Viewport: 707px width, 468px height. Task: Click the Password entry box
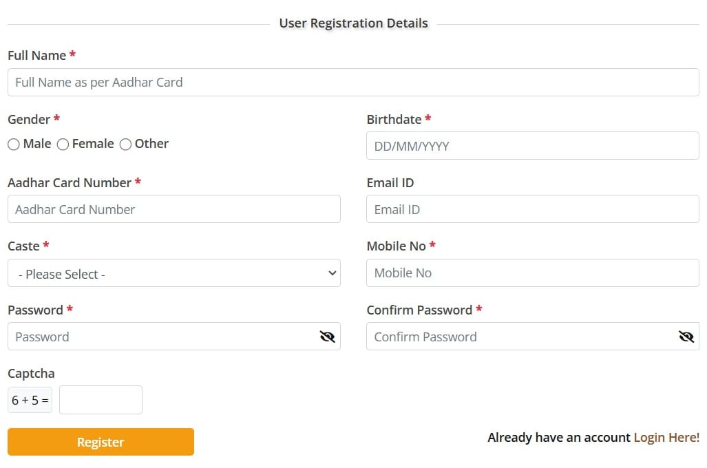[x=158, y=337]
